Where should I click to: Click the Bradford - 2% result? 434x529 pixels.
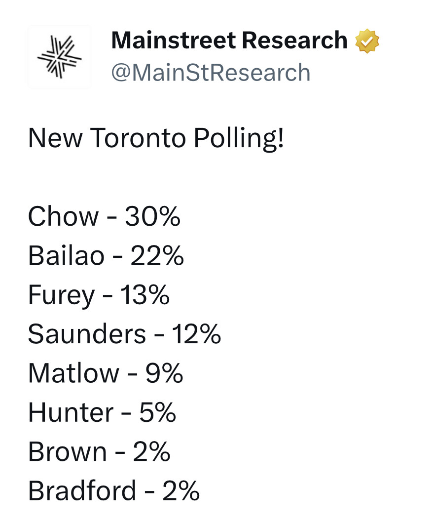point(114,490)
